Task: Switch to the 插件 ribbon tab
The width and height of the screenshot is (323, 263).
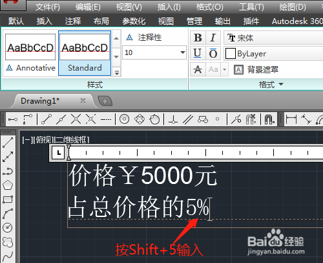Action: pos(251,21)
